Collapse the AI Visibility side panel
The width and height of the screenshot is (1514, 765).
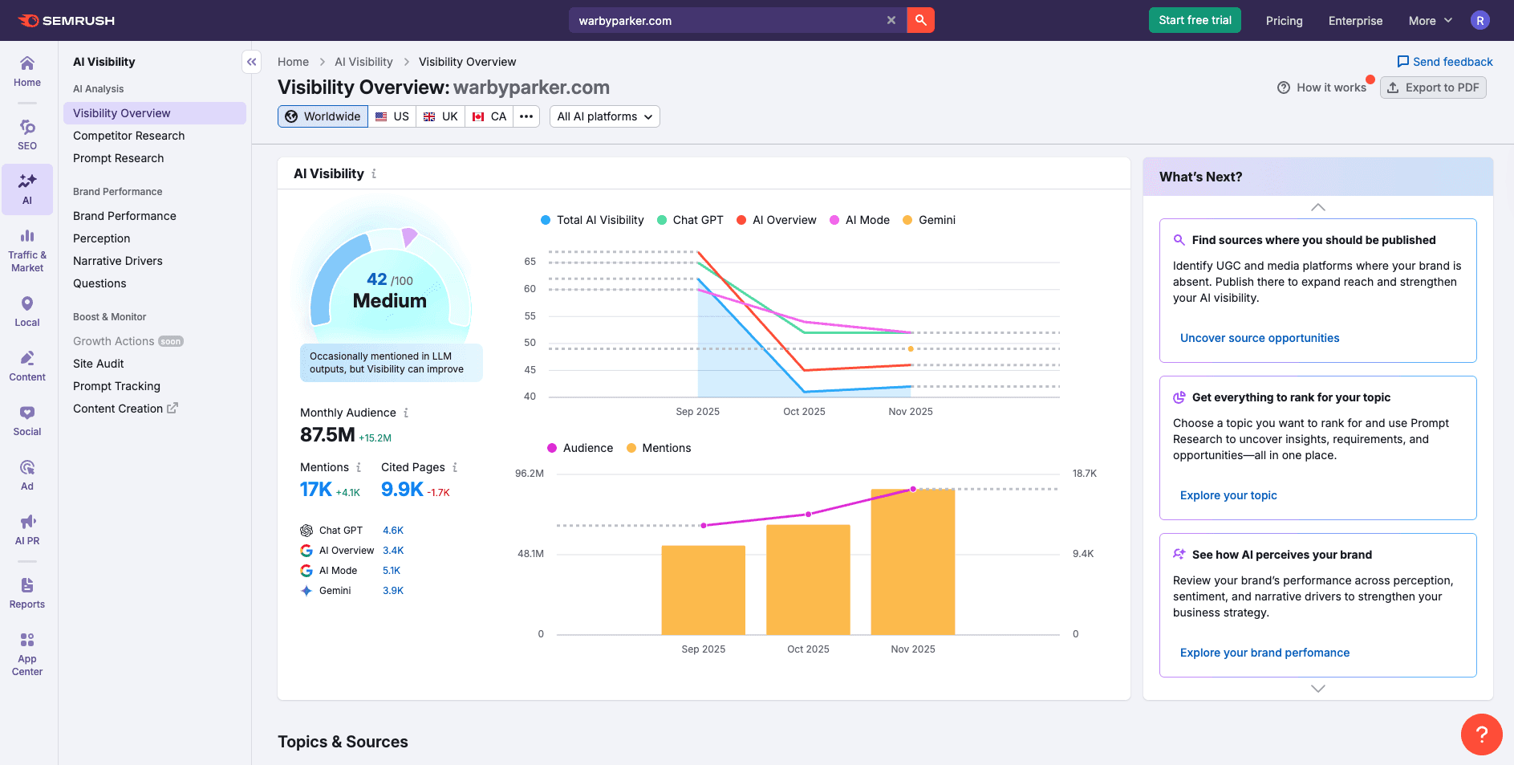252,62
